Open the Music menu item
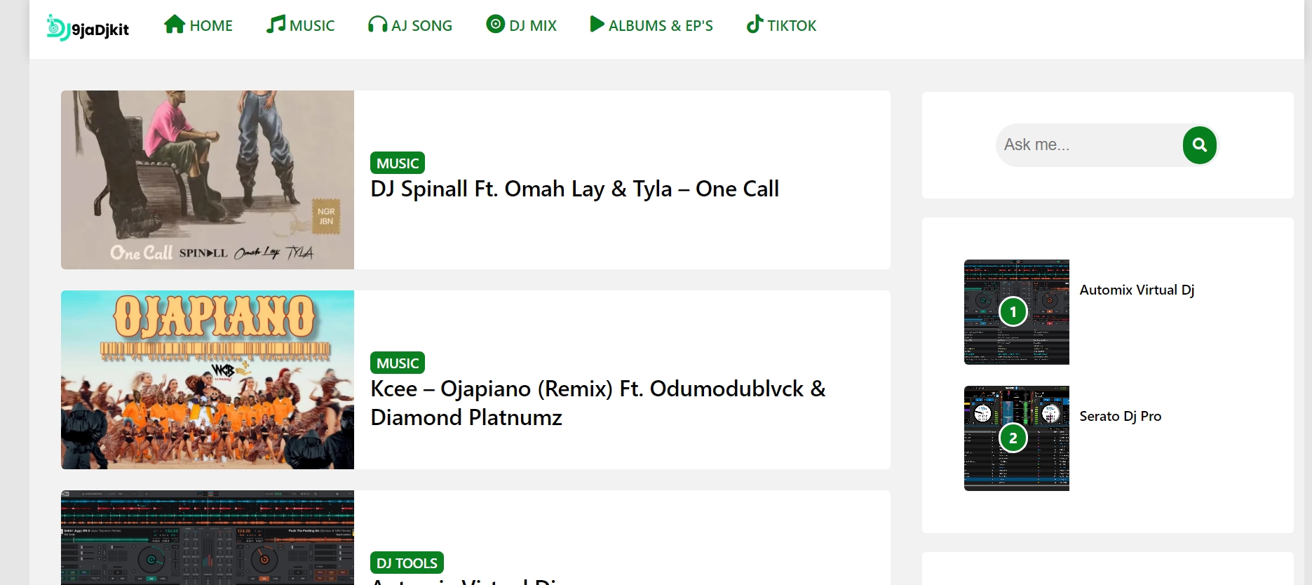Screen dimensions: 1312x585 [311, 26]
